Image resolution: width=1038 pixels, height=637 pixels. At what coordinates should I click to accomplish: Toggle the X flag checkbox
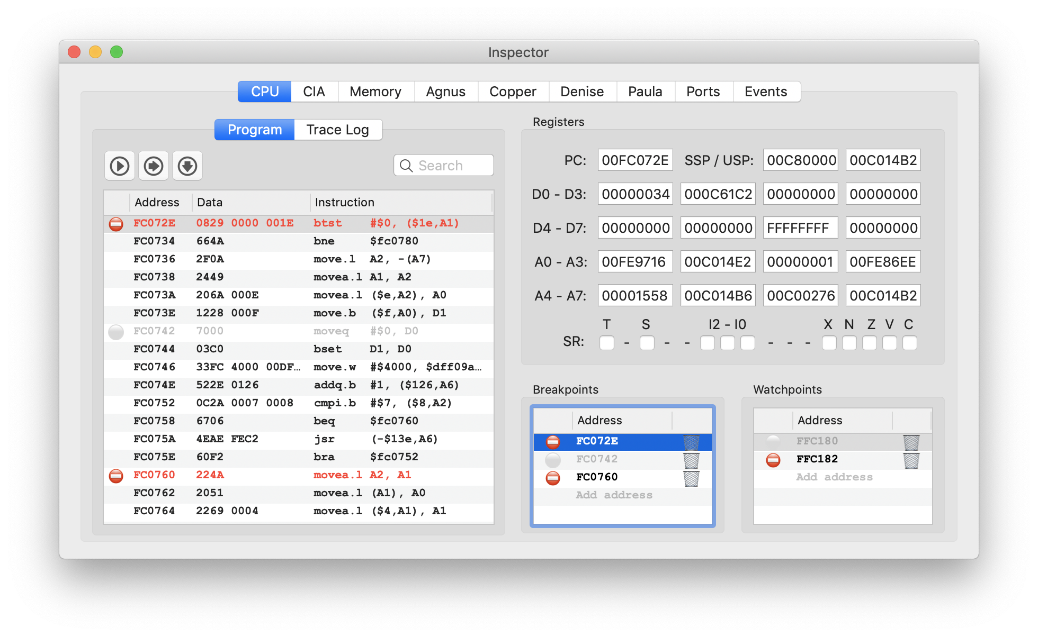click(829, 343)
